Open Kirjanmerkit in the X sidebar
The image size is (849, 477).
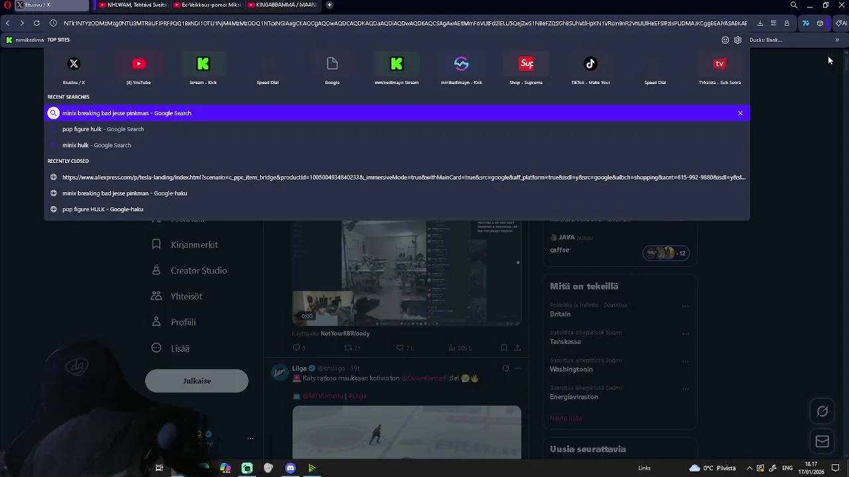coord(185,244)
